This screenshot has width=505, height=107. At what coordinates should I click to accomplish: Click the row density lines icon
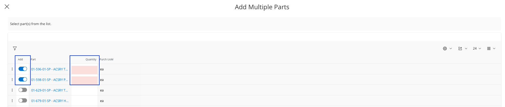click(x=489, y=48)
